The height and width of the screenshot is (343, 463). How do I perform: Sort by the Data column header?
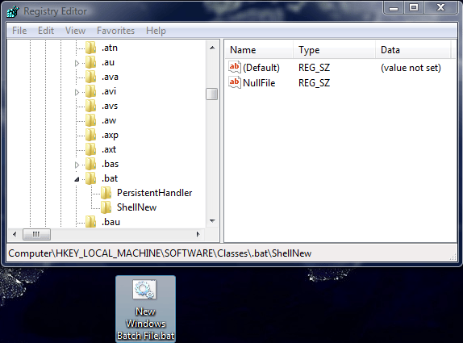point(413,50)
